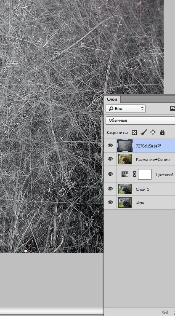Open the Обычные blend mode dropdown
The image size is (175, 316).
coord(140,121)
